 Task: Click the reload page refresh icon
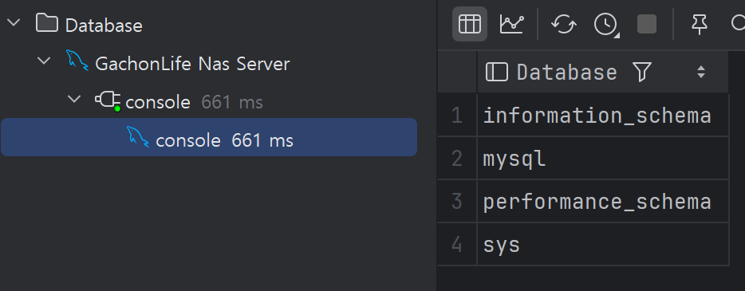[563, 24]
